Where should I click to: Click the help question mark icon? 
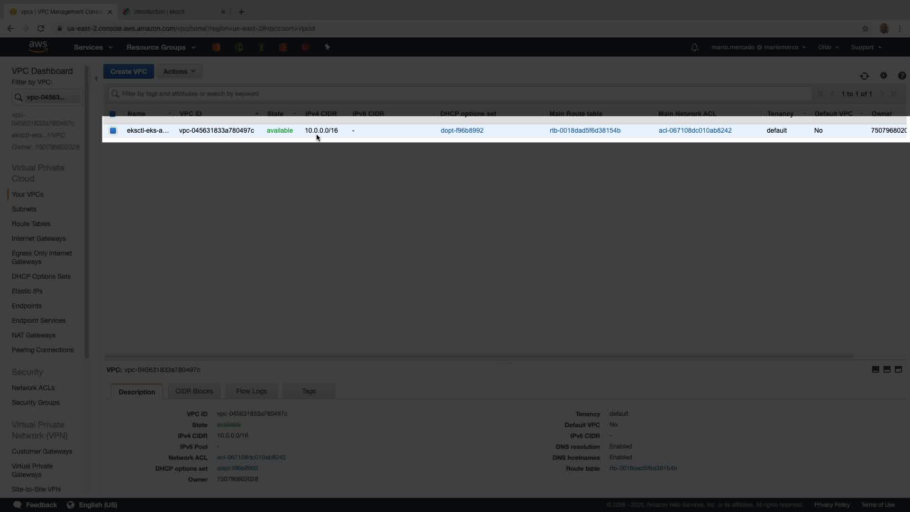pos(901,76)
